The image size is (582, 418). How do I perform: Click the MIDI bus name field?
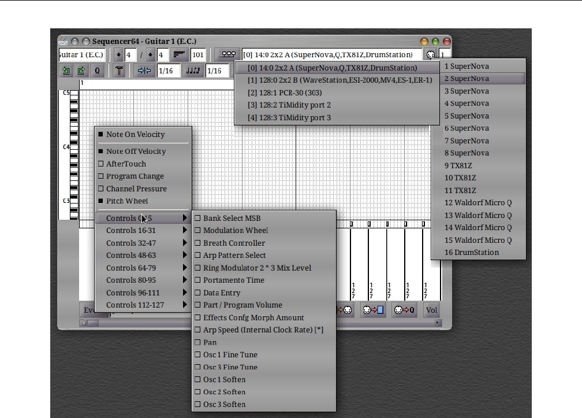[x=332, y=54]
